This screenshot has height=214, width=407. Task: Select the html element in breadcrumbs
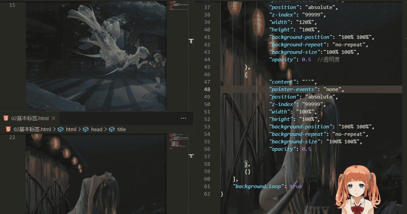(71, 129)
